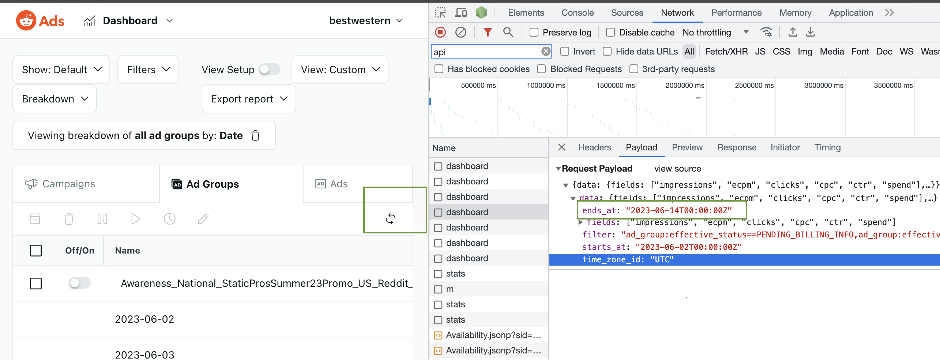The image size is (940, 360).
Task: Open the Show: Default dropdown
Action: [61, 69]
